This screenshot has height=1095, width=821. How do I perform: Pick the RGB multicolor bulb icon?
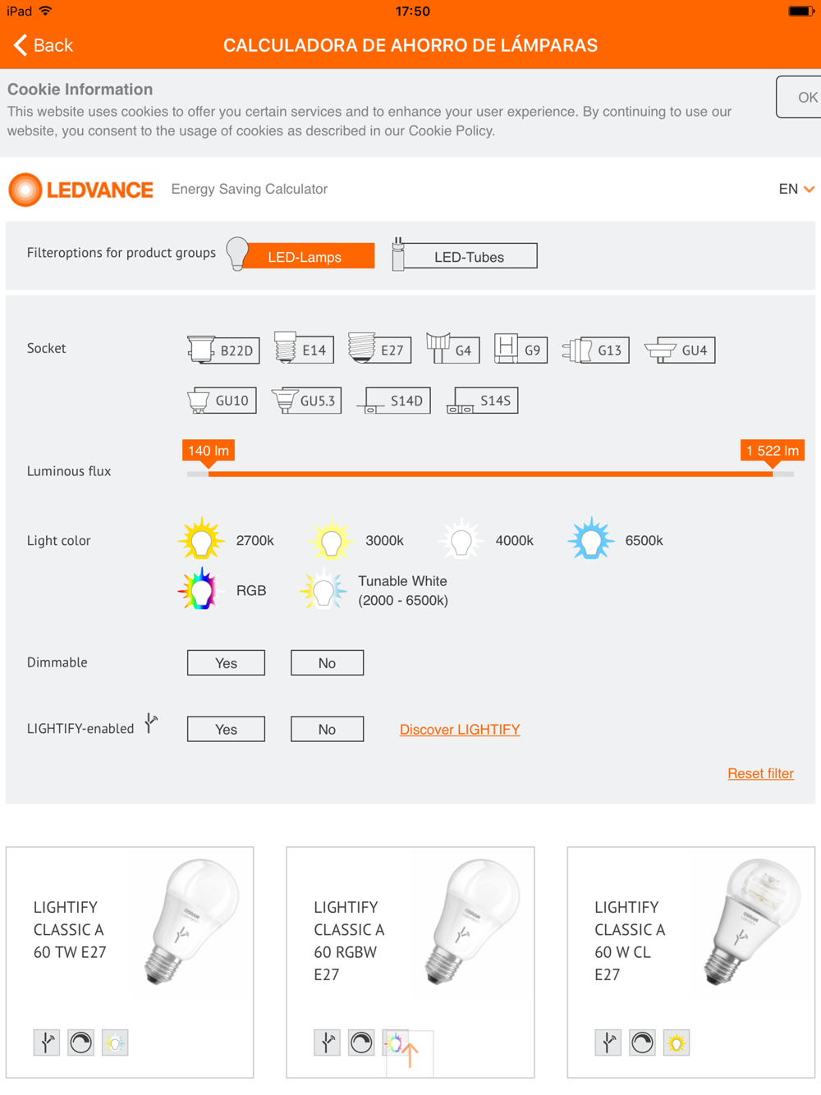pyautogui.click(x=200, y=590)
